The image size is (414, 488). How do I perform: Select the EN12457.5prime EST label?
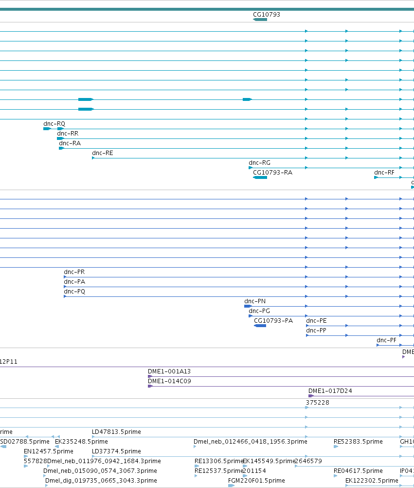coord(49,451)
